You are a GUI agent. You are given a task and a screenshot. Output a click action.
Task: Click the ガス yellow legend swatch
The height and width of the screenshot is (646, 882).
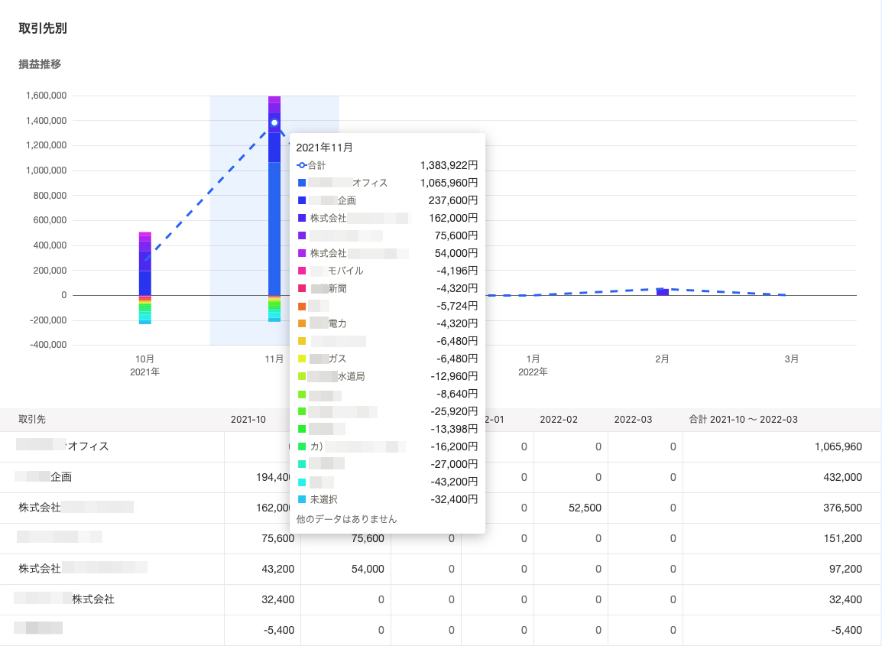tap(302, 359)
